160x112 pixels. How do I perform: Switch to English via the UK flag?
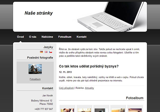(46, 52)
